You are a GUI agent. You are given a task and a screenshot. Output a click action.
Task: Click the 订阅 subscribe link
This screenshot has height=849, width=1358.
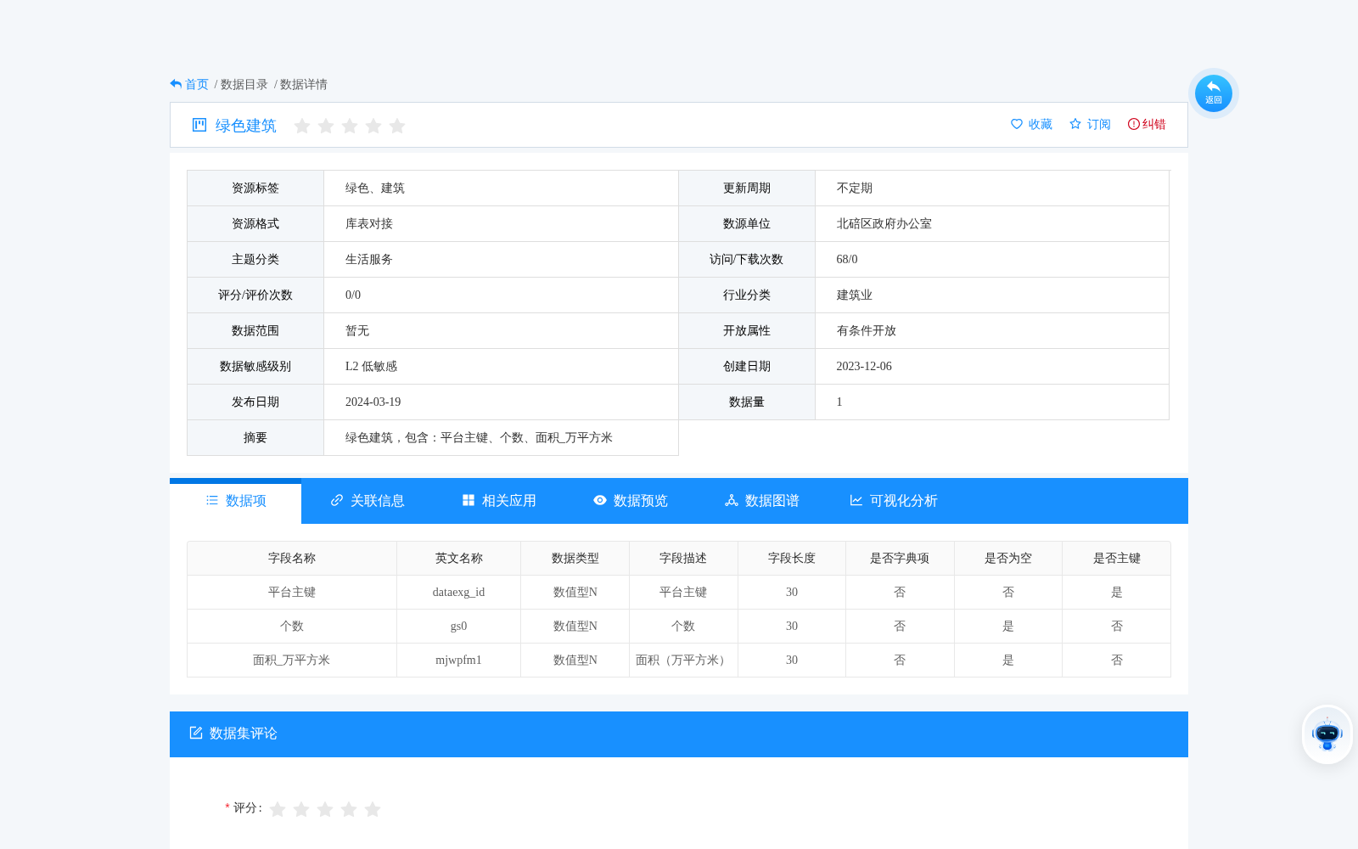pos(1099,124)
